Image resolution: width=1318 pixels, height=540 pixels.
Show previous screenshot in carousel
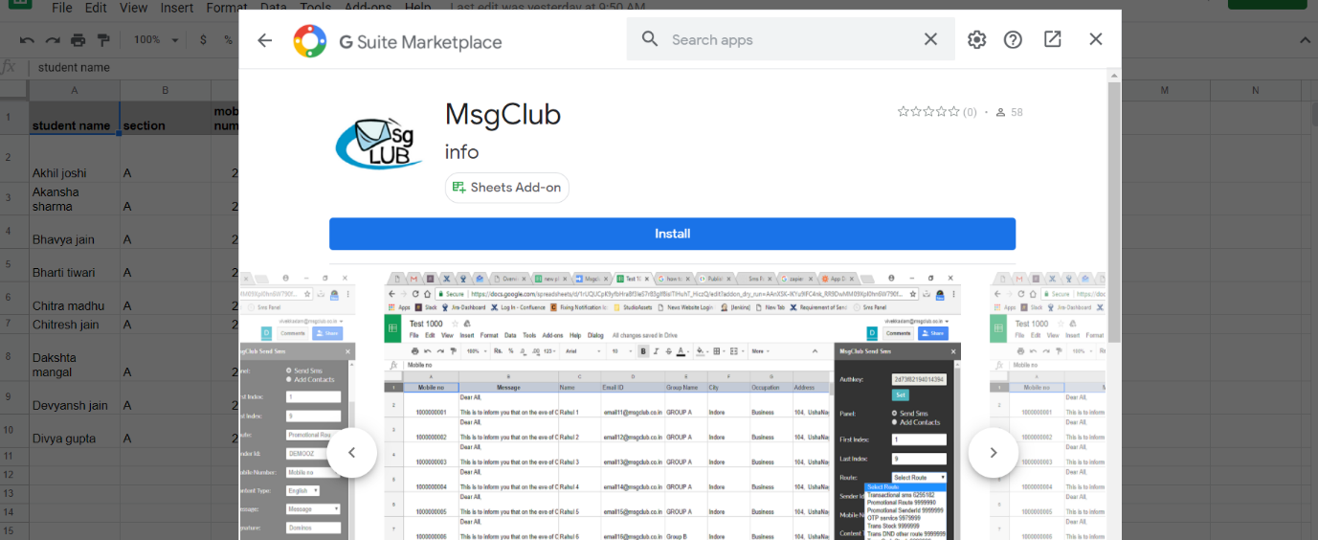click(351, 453)
